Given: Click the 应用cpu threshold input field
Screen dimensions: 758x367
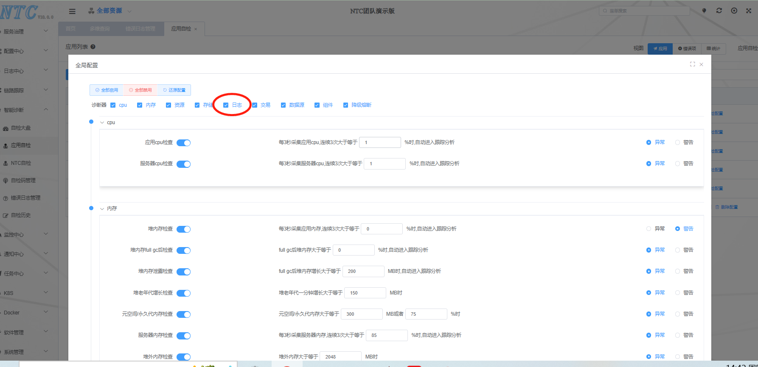Looking at the screenshot, I should click(x=380, y=142).
